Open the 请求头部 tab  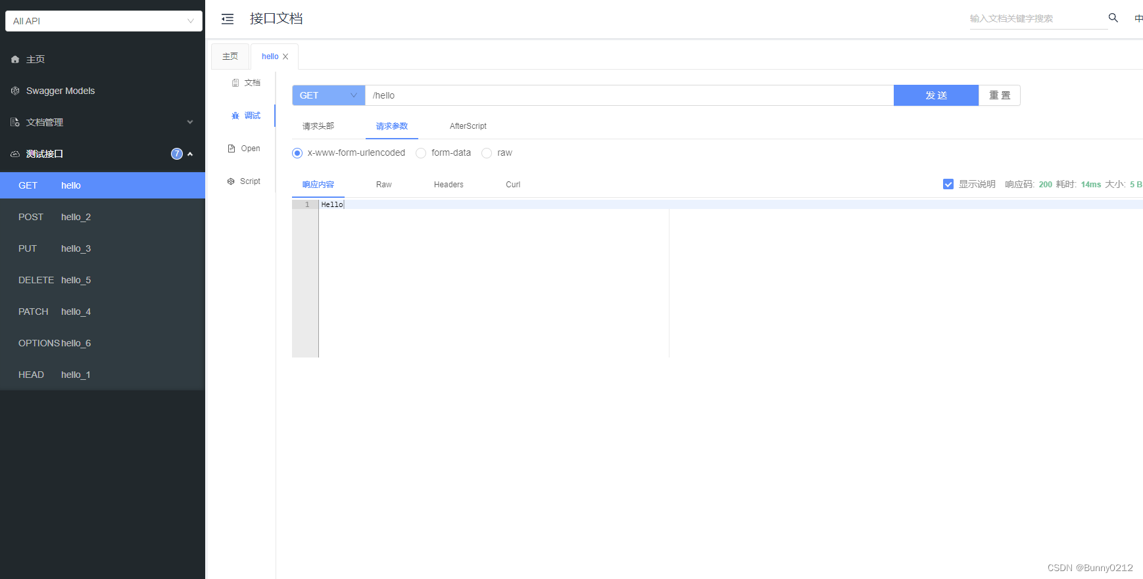318,126
